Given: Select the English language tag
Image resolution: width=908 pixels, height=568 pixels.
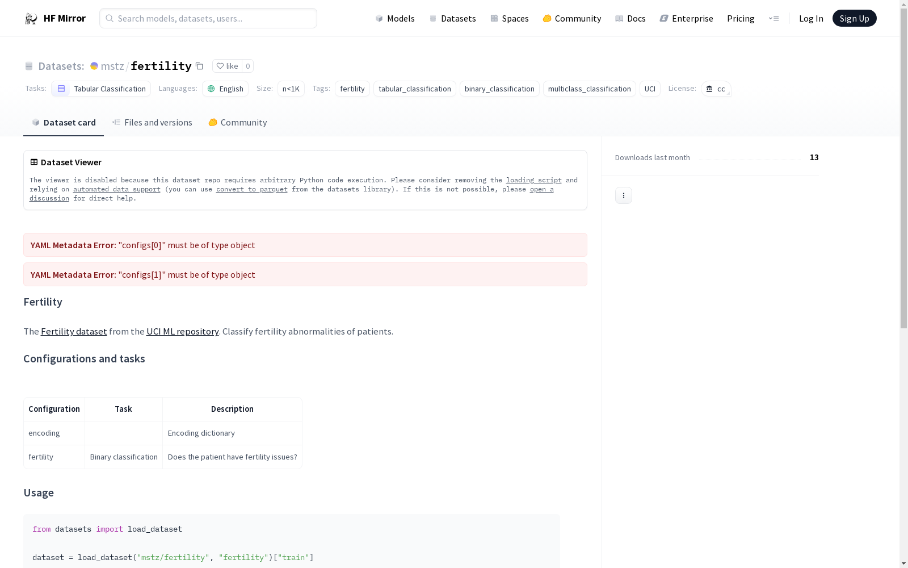Looking at the screenshot, I should 225,89.
